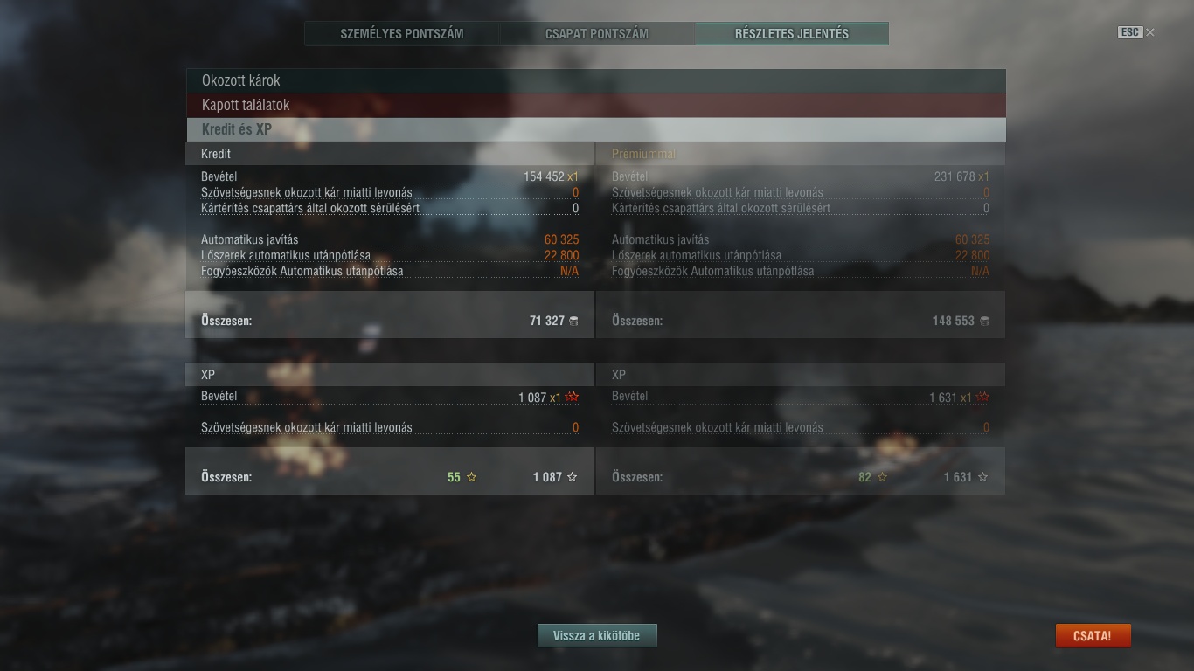This screenshot has height=671, width=1194.
Task: Click the ESC close icon
Action: point(1149,32)
